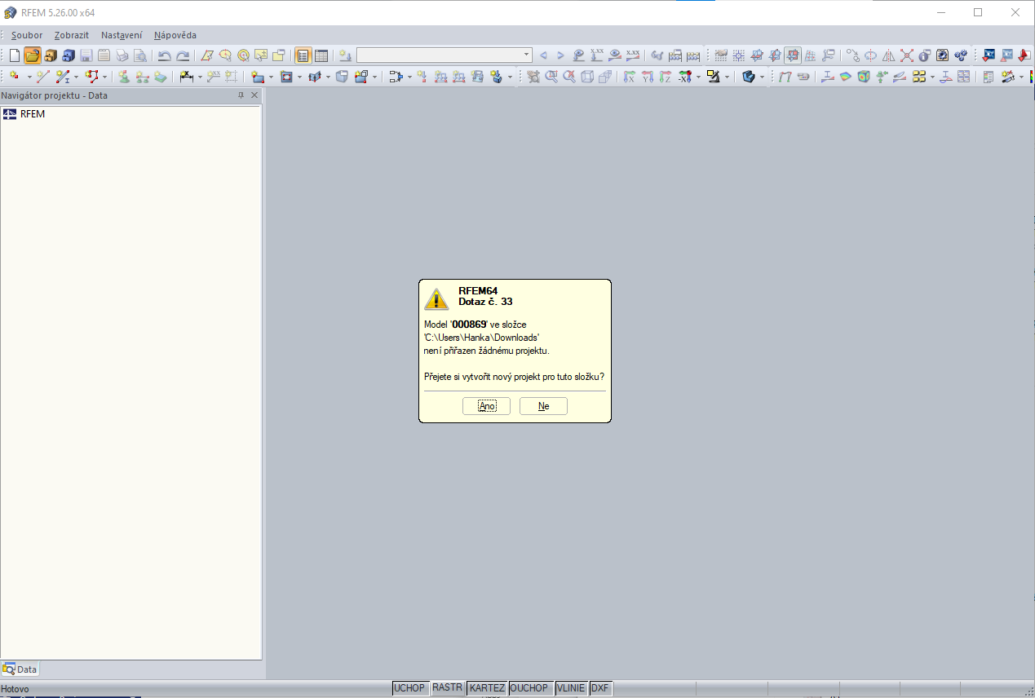Image resolution: width=1035 pixels, height=698 pixels.
Task: Pin the Navigátor projektu panel
Action: tap(241, 95)
